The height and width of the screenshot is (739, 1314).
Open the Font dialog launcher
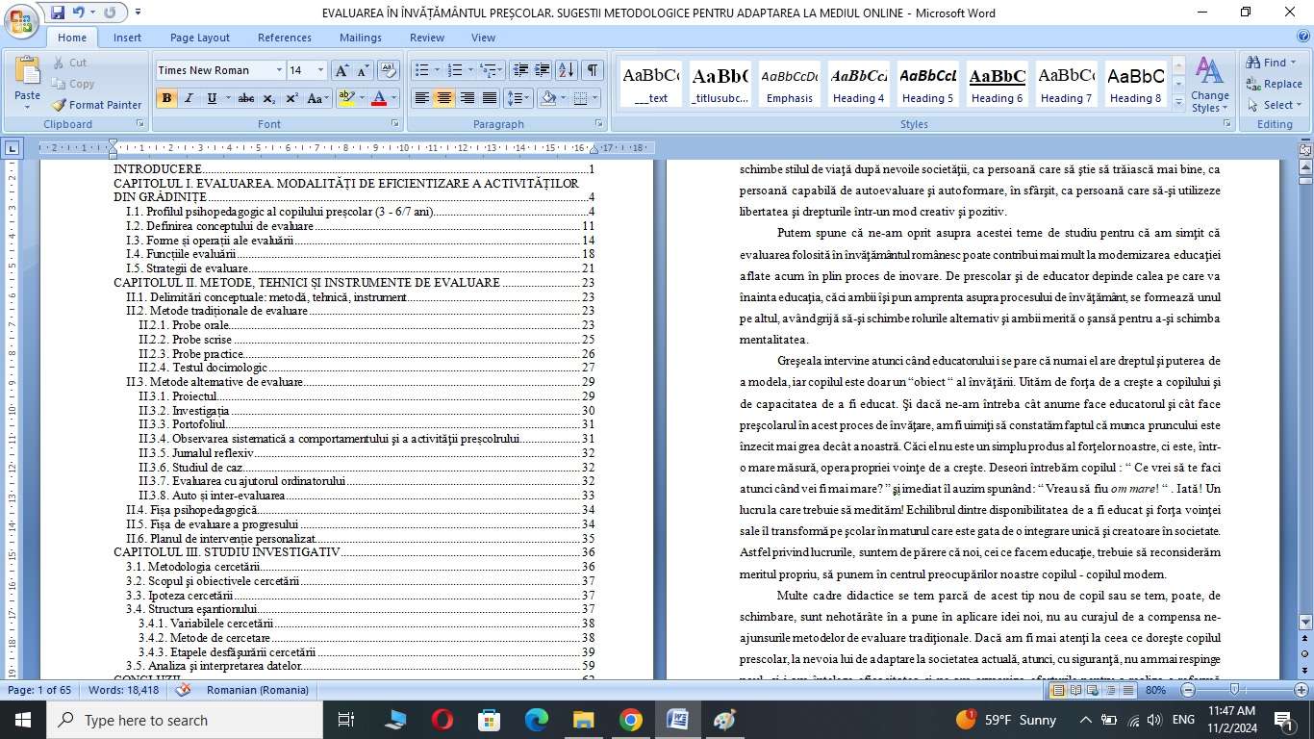click(x=395, y=124)
